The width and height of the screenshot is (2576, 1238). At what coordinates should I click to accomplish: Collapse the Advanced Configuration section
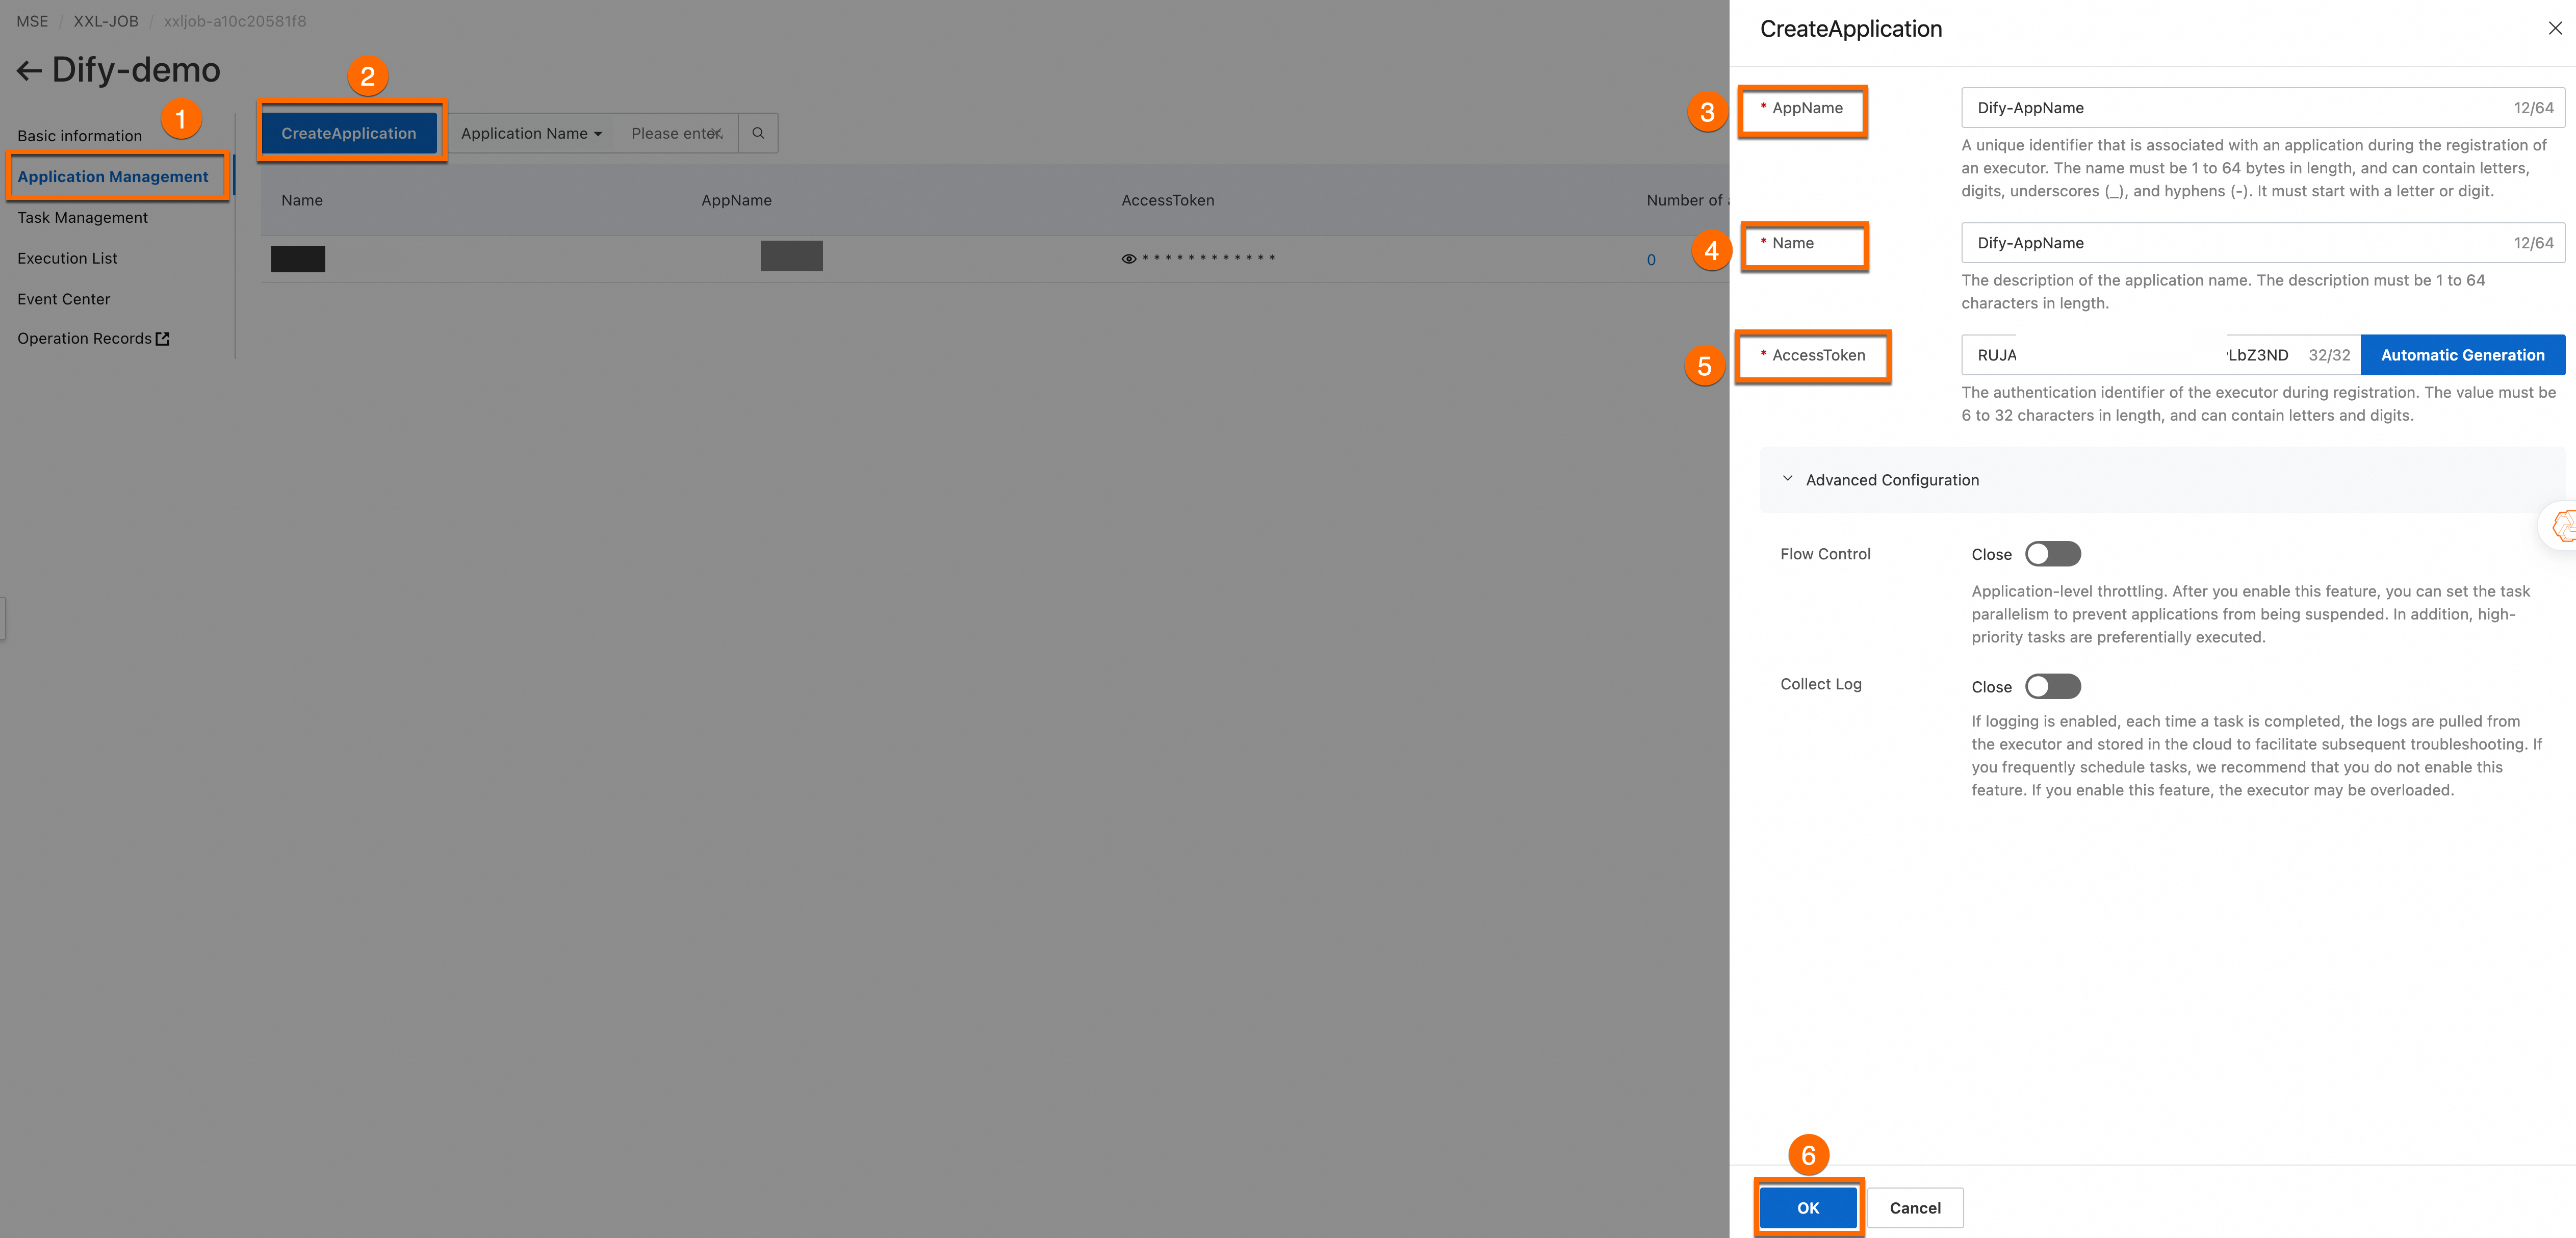point(1787,480)
